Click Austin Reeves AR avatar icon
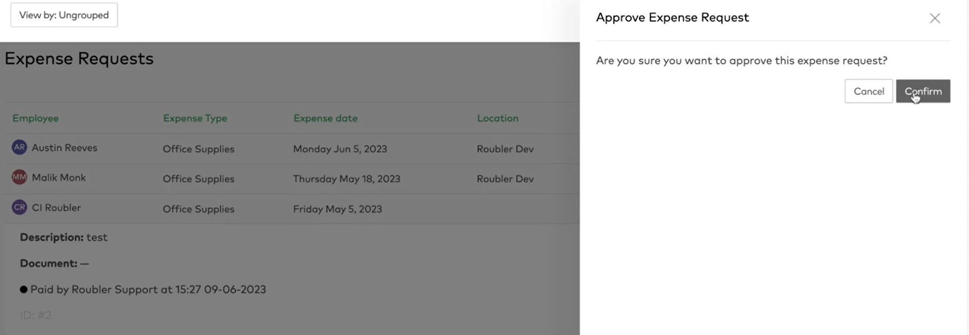 point(19,147)
